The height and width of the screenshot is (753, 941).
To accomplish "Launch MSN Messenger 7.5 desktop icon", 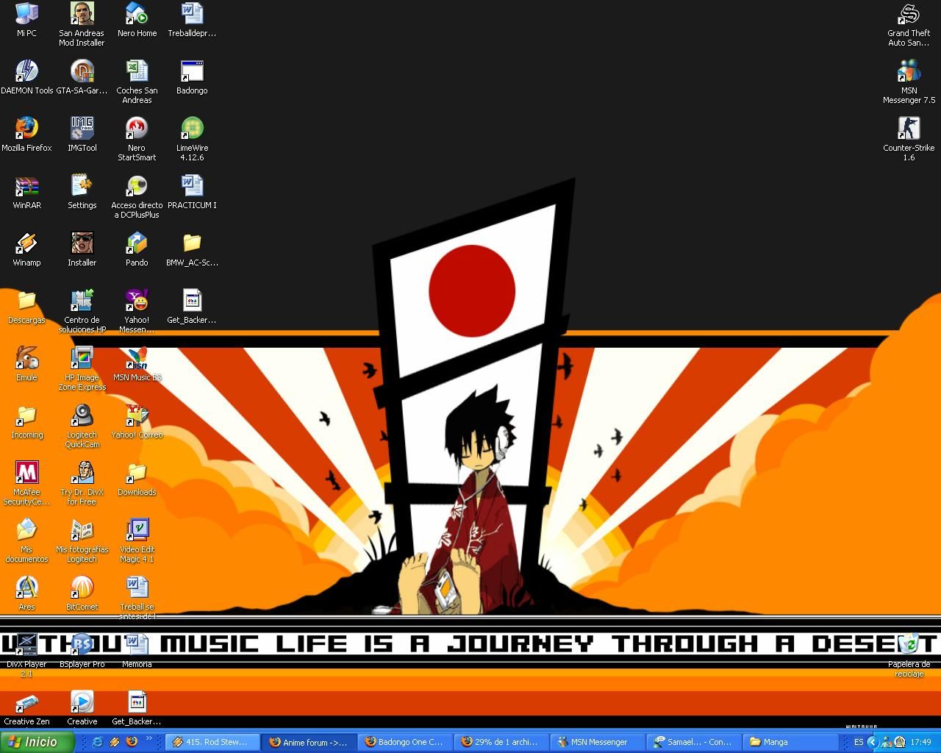I will click(909, 82).
